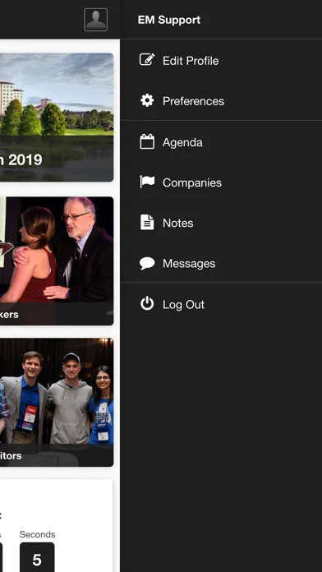Click the calendar icon beside Agenda
The height and width of the screenshot is (572, 322).
[147, 141]
